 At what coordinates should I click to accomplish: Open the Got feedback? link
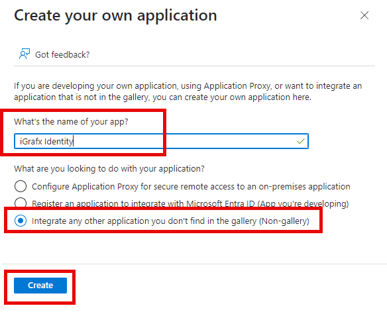pos(62,54)
